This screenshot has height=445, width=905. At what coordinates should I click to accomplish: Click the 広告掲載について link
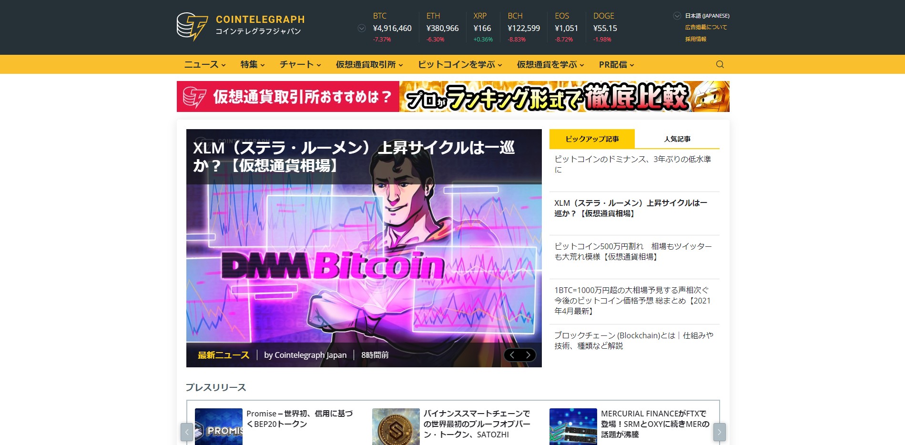click(x=706, y=27)
